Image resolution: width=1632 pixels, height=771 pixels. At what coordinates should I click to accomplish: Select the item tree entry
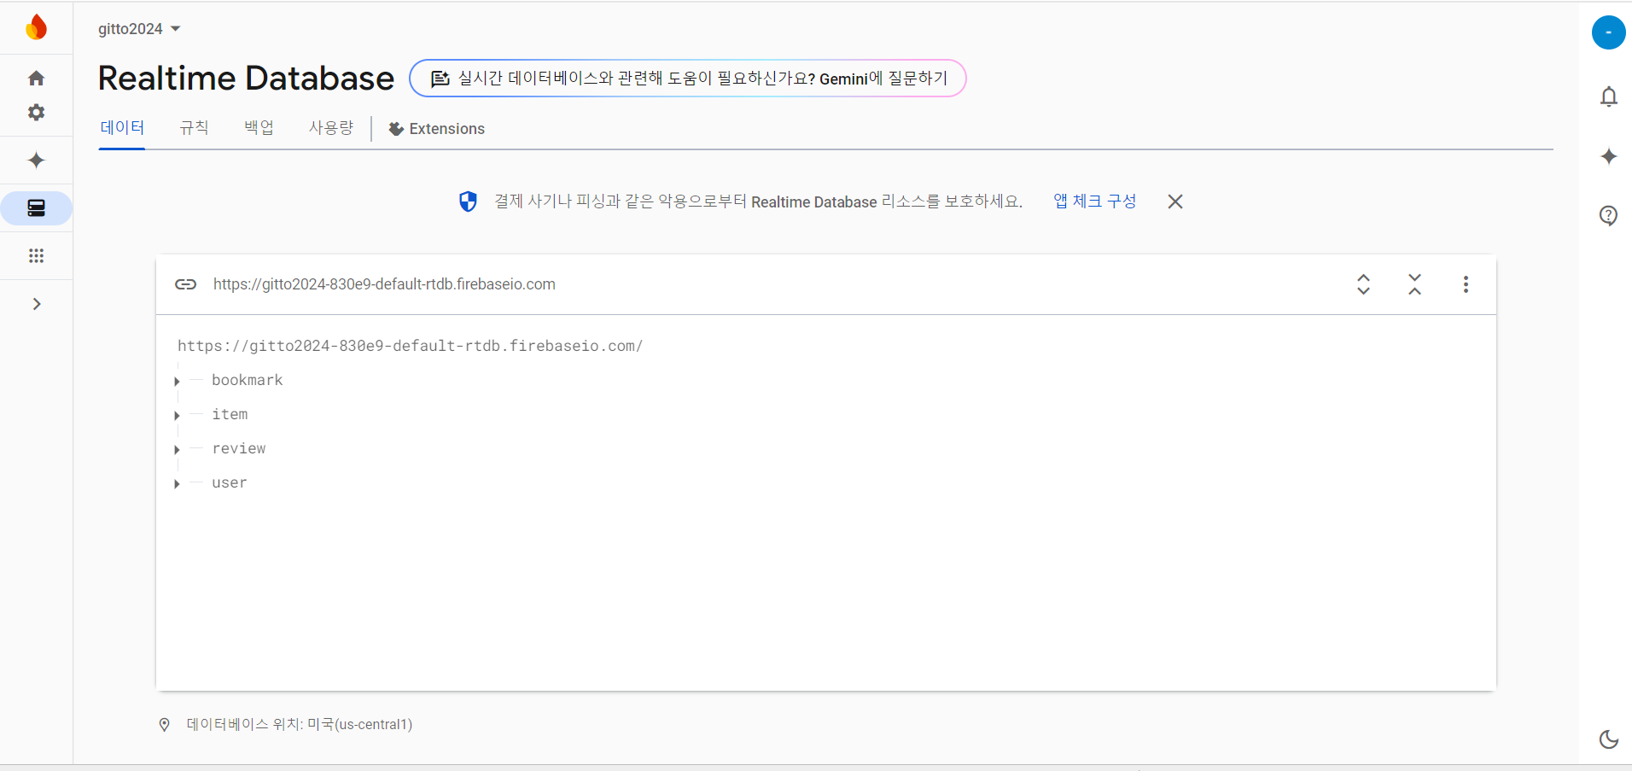[x=230, y=414]
